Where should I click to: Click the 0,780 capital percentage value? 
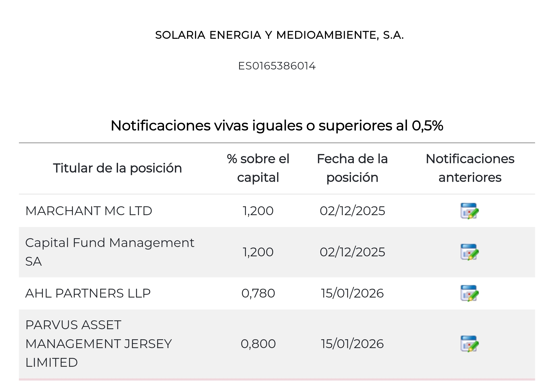tap(258, 293)
